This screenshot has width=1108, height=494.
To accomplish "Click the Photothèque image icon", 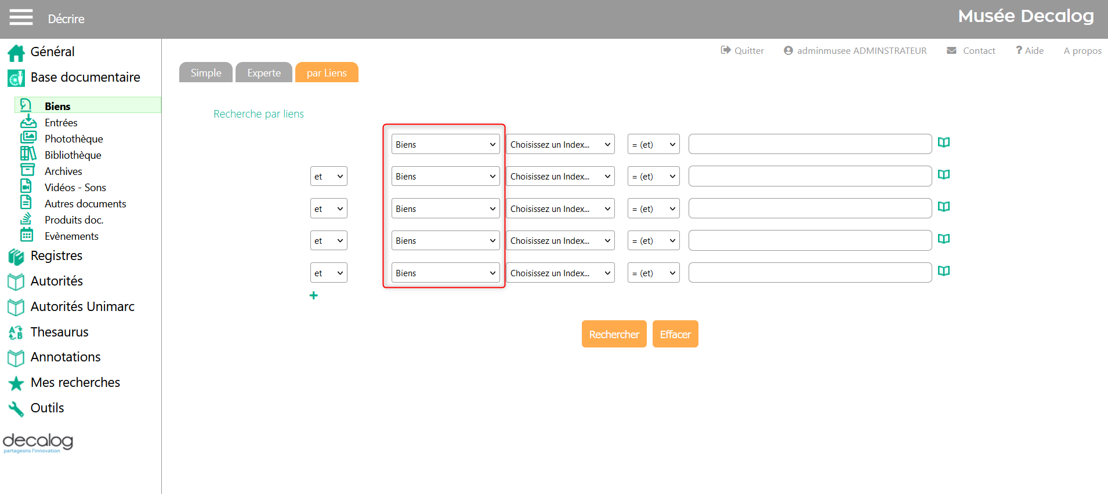I will pyautogui.click(x=28, y=138).
